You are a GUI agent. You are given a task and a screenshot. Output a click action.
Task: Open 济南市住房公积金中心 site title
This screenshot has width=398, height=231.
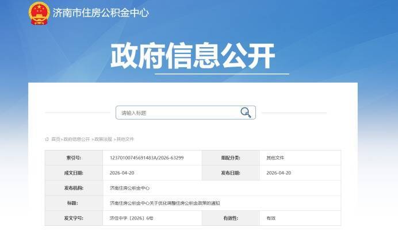click(x=101, y=13)
